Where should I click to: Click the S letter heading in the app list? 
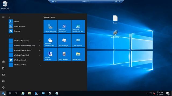[9, 17]
